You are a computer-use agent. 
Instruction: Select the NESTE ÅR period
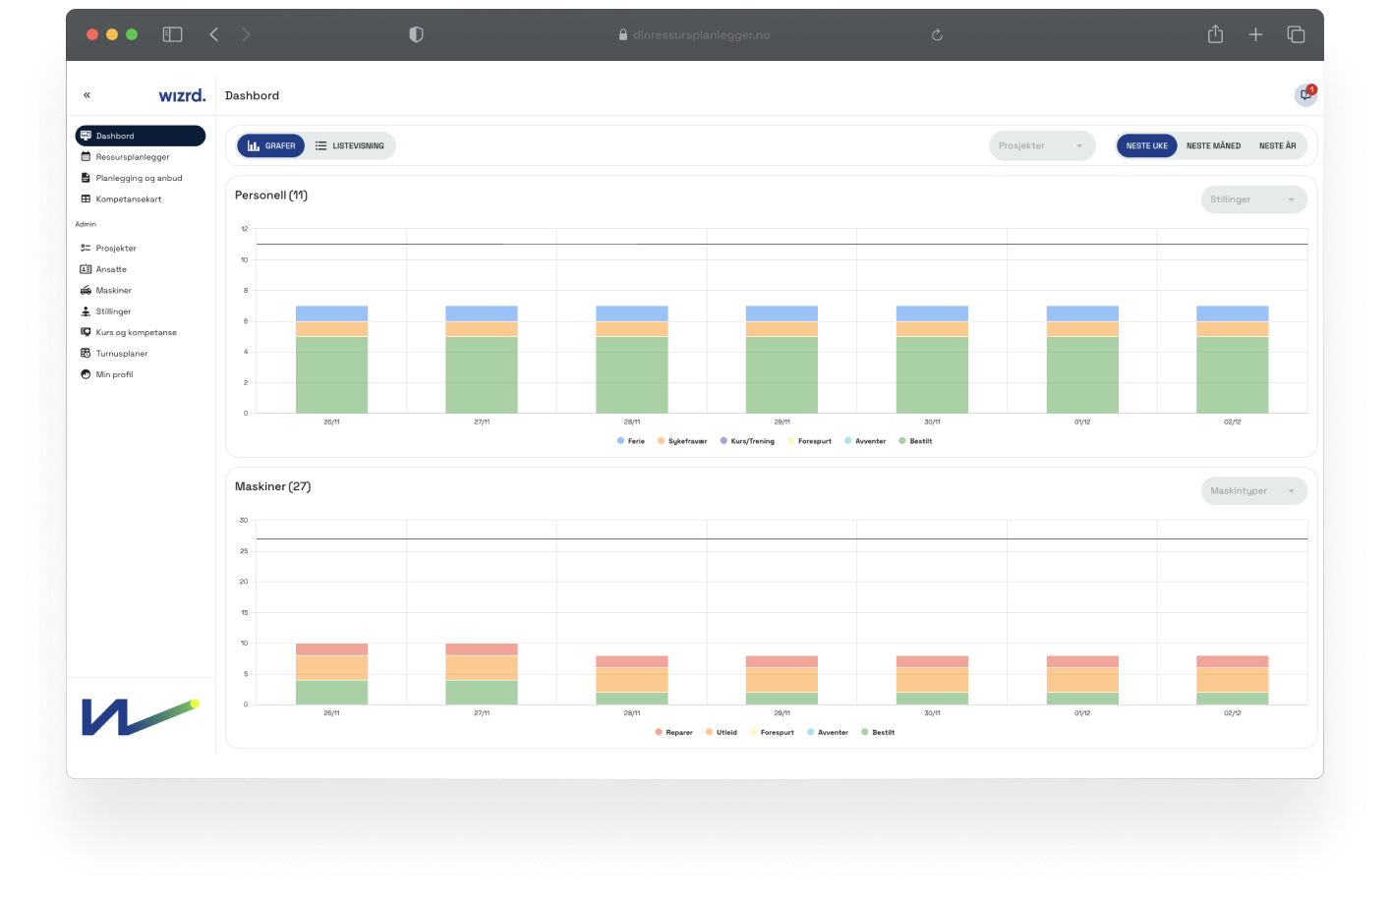coord(1278,145)
